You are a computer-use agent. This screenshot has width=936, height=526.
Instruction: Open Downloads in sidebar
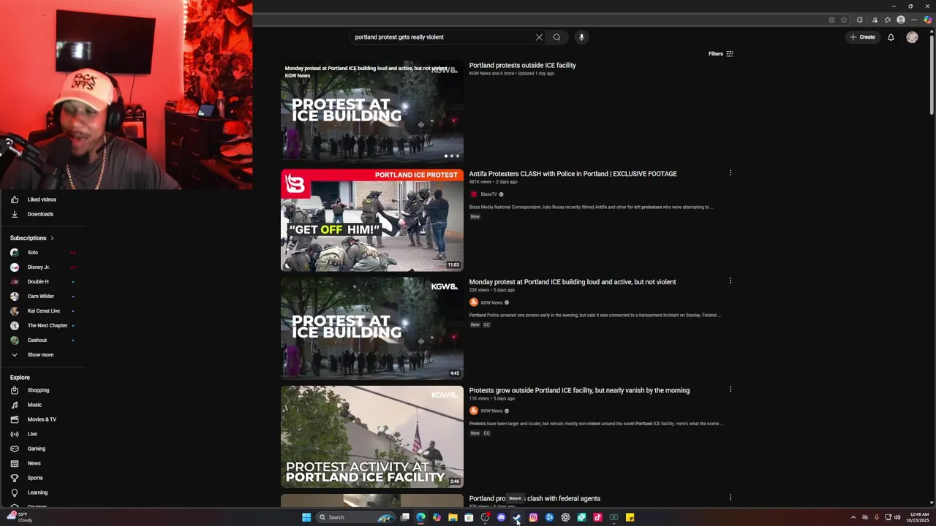click(40, 214)
